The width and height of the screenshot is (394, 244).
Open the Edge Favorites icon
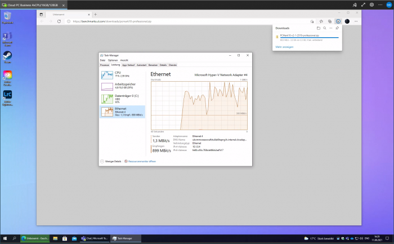tap(321, 21)
